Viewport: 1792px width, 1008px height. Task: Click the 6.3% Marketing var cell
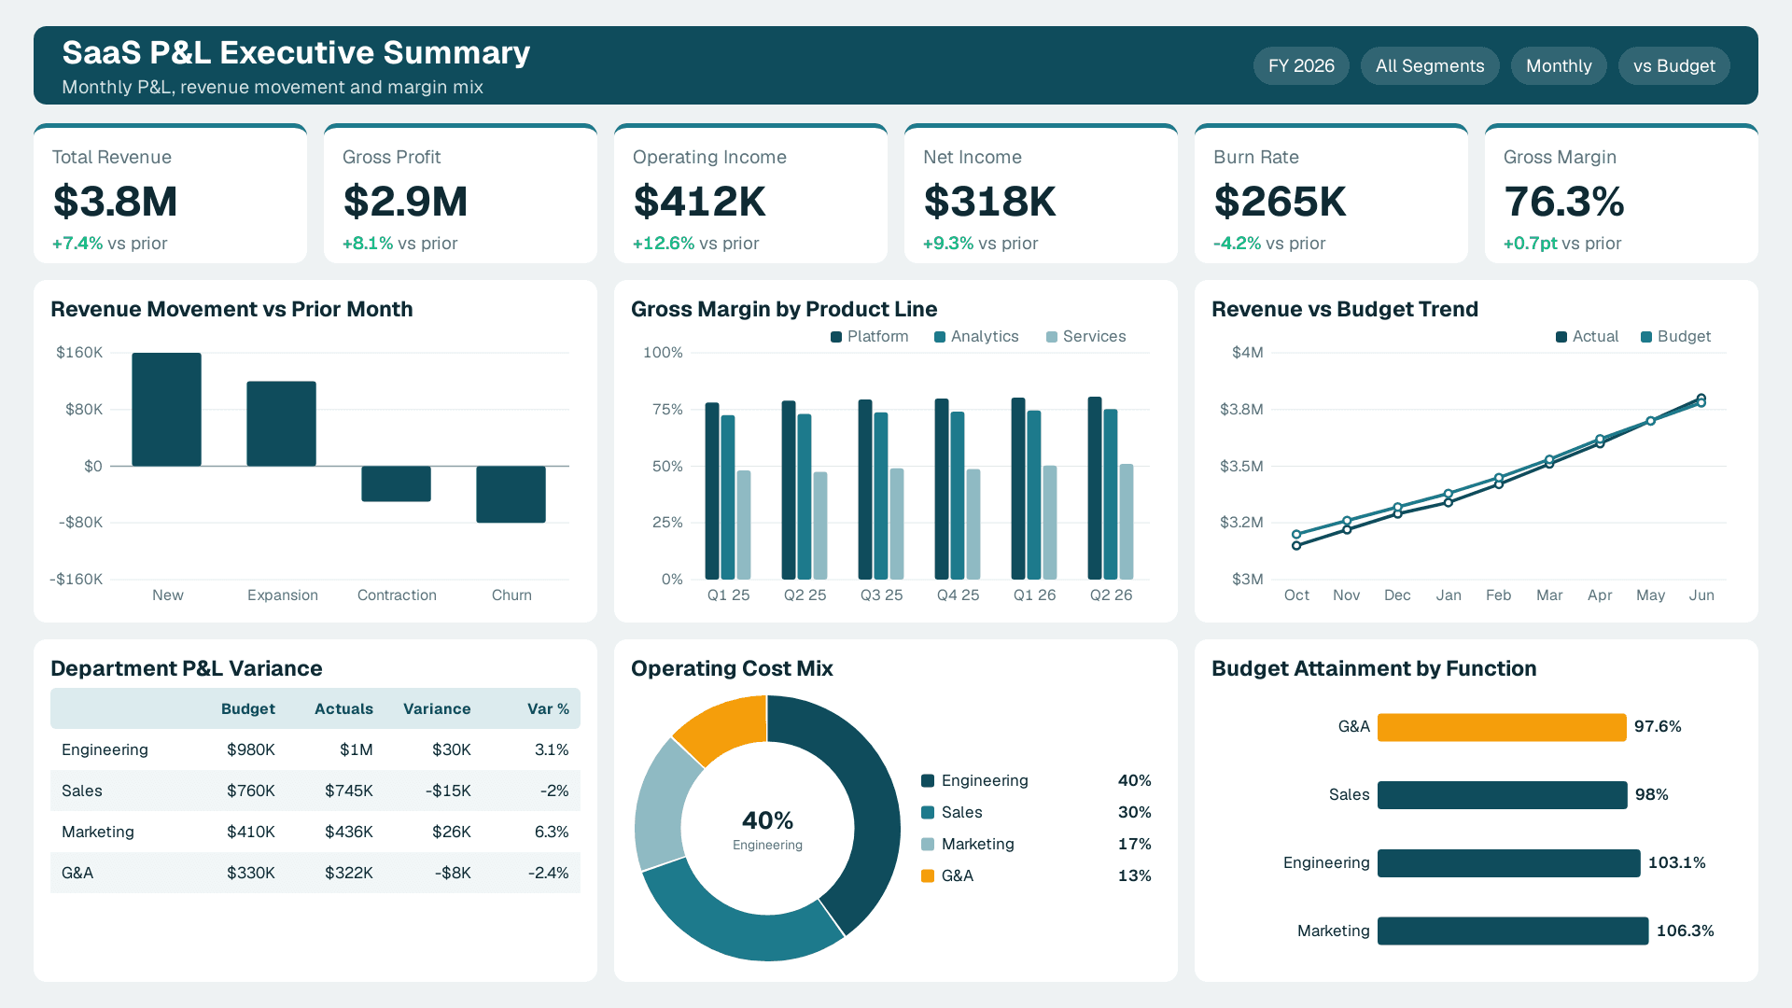click(x=552, y=832)
